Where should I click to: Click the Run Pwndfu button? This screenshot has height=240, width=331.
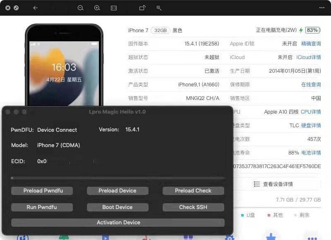tap(42, 207)
